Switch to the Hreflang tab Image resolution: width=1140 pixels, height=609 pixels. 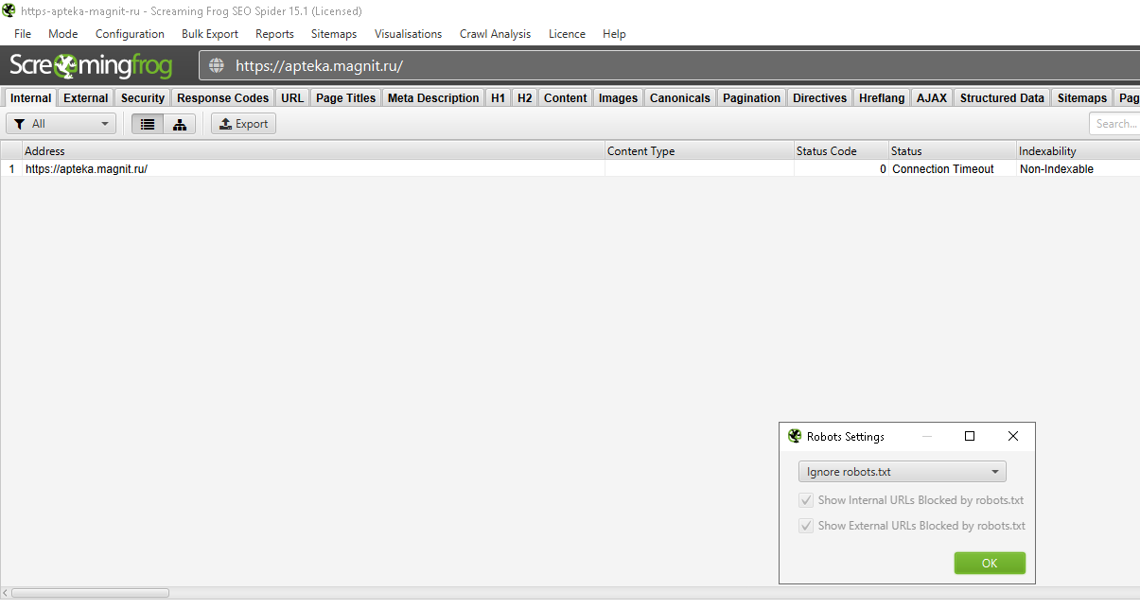point(882,98)
